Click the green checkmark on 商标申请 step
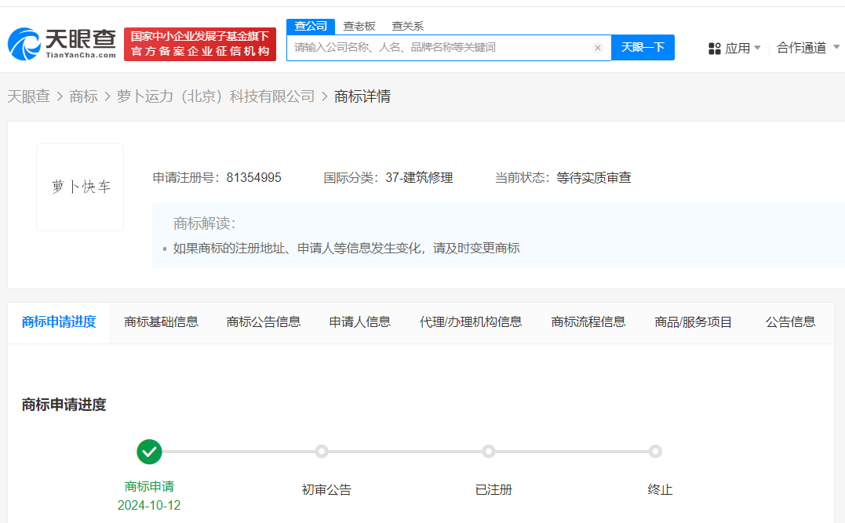 pyautogui.click(x=149, y=452)
